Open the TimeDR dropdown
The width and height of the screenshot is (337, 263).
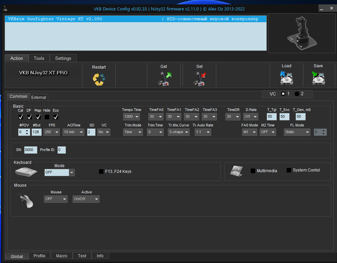click(233, 117)
